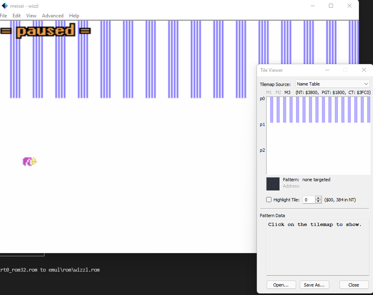This screenshot has width=373, height=295.
Task: Click the CT: $3FC0 address text
Action: coord(359,92)
